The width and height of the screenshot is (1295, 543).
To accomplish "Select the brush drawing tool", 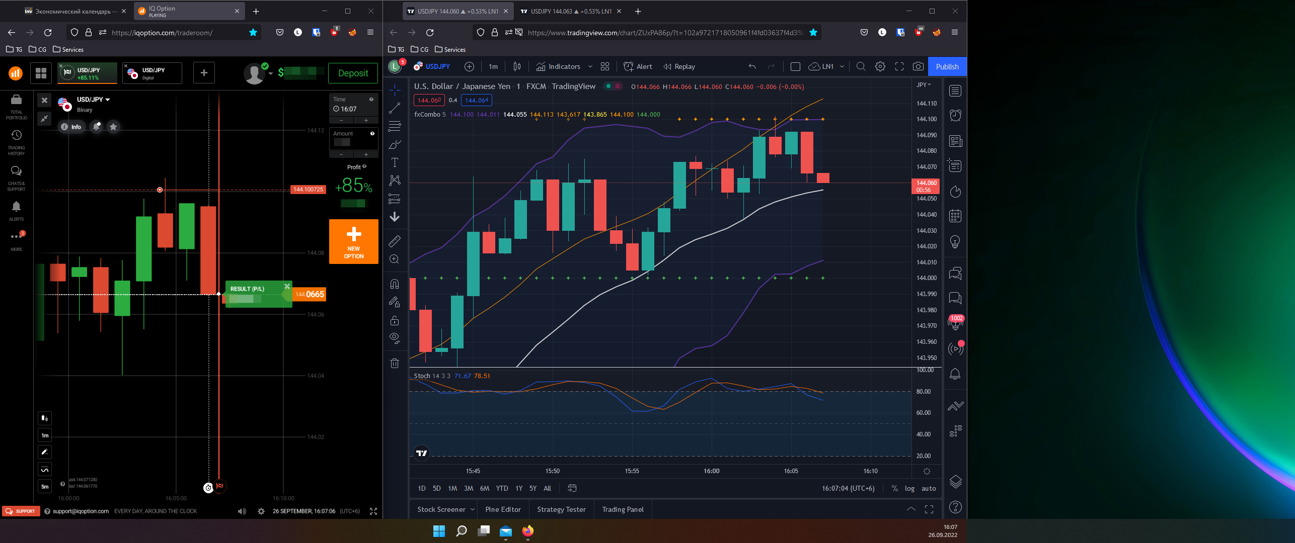I will (395, 144).
